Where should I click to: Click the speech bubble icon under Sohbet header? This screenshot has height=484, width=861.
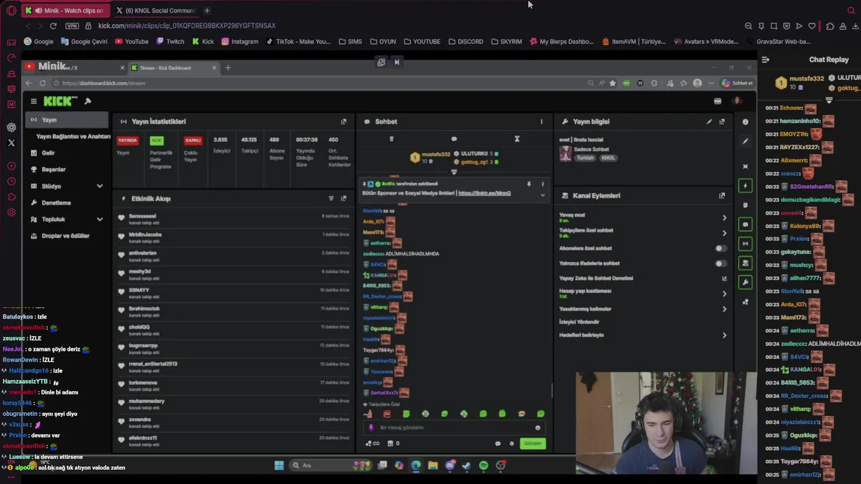click(454, 138)
